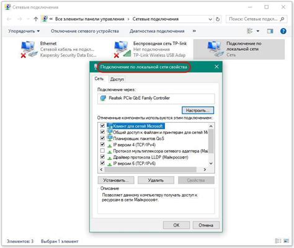Click the Realtek adapter icon
The image size is (294, 248).
click(x=103, y=98)
